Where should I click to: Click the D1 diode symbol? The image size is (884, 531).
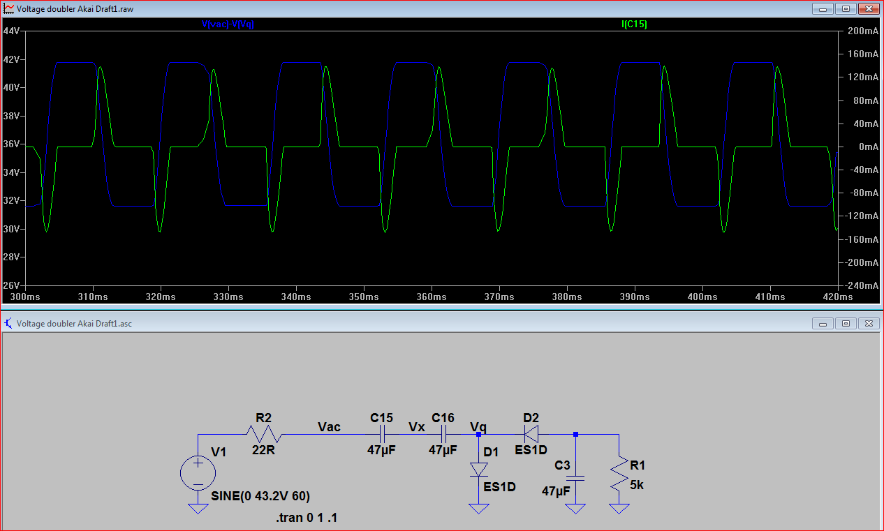478,468
